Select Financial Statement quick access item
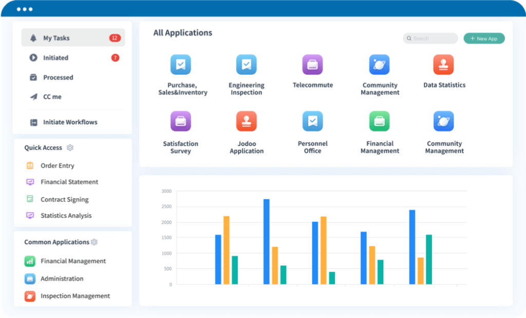 [x=69, y=182]
